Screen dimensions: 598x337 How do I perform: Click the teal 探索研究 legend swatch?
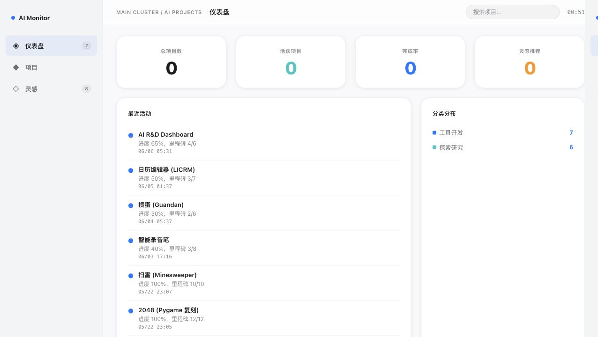point(434,147)
